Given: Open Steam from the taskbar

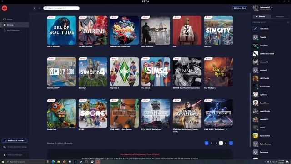Looking at the screenshot, I should (81, 162).
